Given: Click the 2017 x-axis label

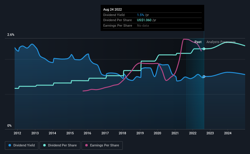Looking at the screenshot, I should coord(105,133).
